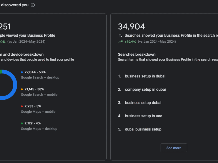Open the dubai business setup search term
Screen dimensions: 218x163
[143, 129]
